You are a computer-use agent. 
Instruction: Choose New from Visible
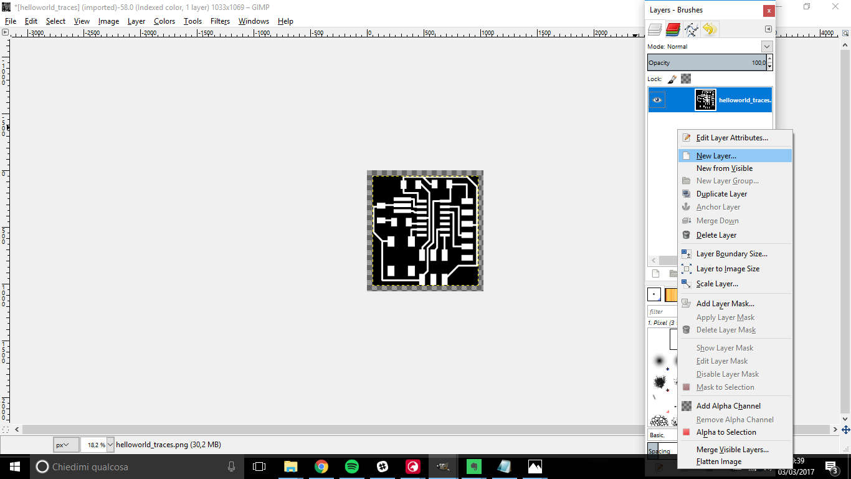735,168
